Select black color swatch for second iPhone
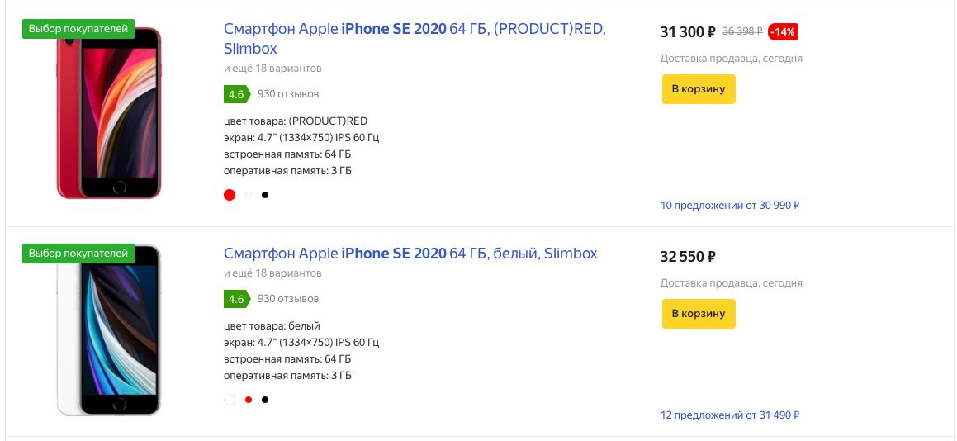The width and height of the screenshot is (957, 441). pos(265,400)
